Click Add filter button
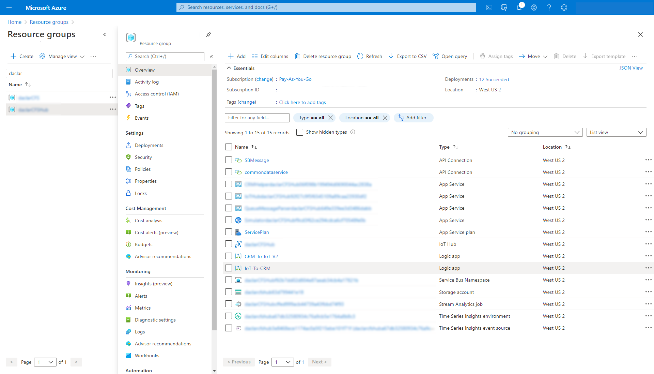 pos(412,118)
